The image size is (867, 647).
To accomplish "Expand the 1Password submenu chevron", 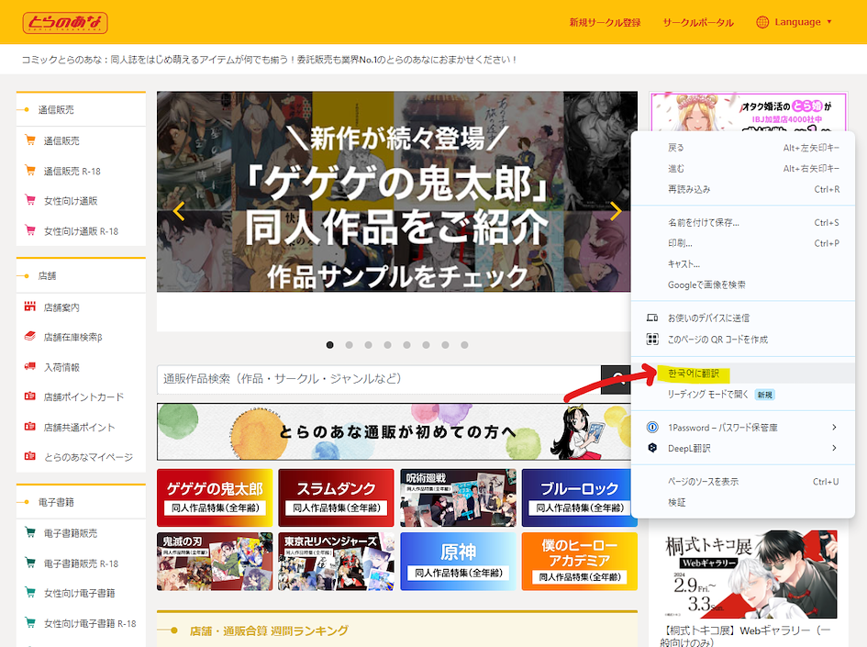I will (x=834, y=427).
